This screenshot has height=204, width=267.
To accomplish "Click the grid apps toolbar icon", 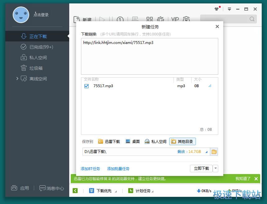I will click(x=150, y=19).
